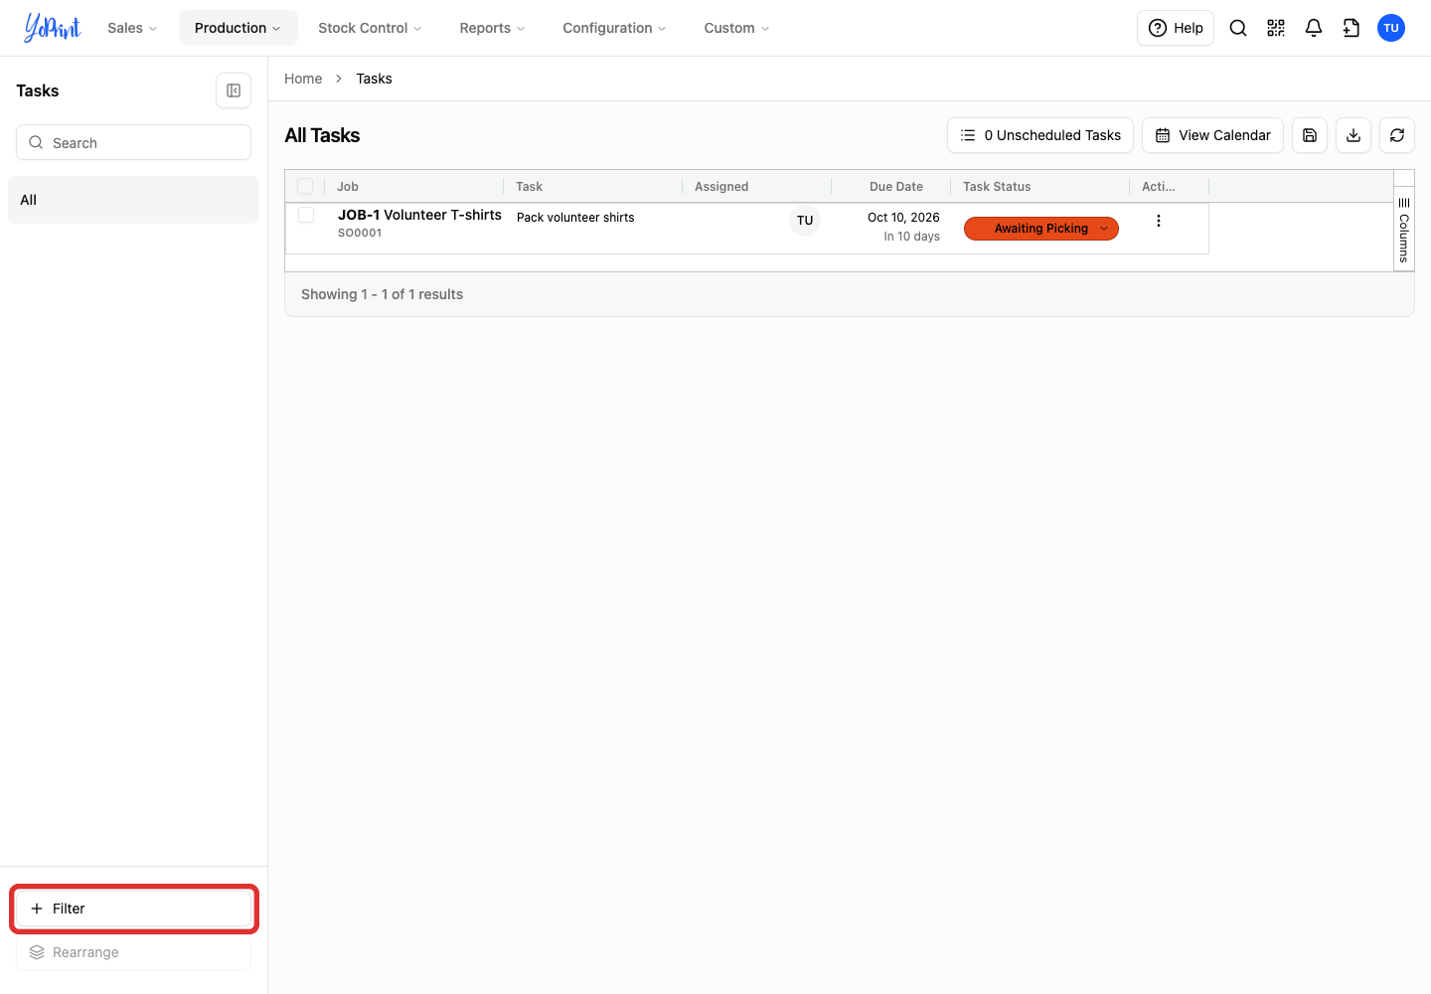Click View Calendar button
The image size is (1431, 994).
[1212, 135]
